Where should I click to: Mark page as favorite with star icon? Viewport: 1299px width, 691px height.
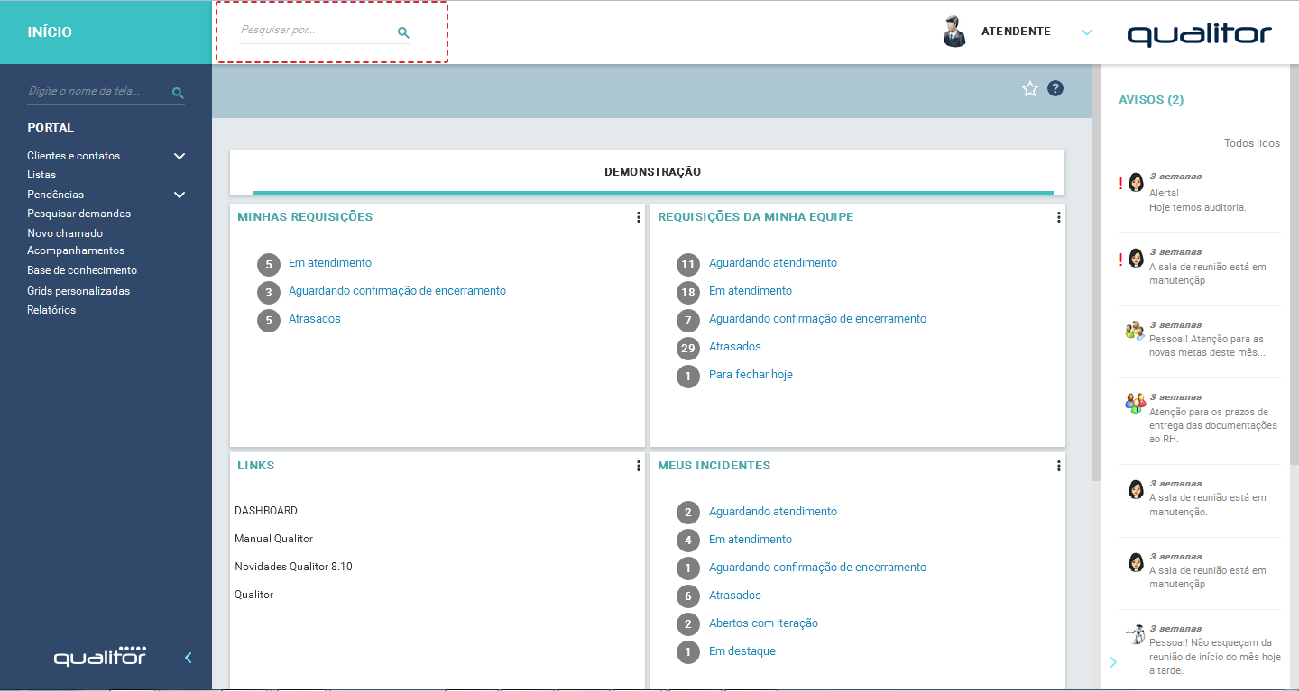tap(1029, 88)
